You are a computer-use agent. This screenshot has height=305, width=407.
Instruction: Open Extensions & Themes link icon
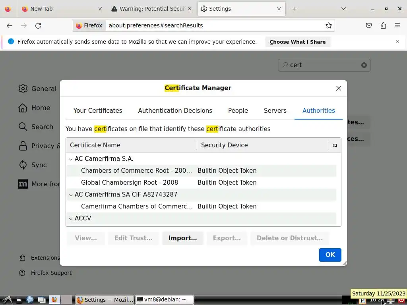click(x=22, y=258)
